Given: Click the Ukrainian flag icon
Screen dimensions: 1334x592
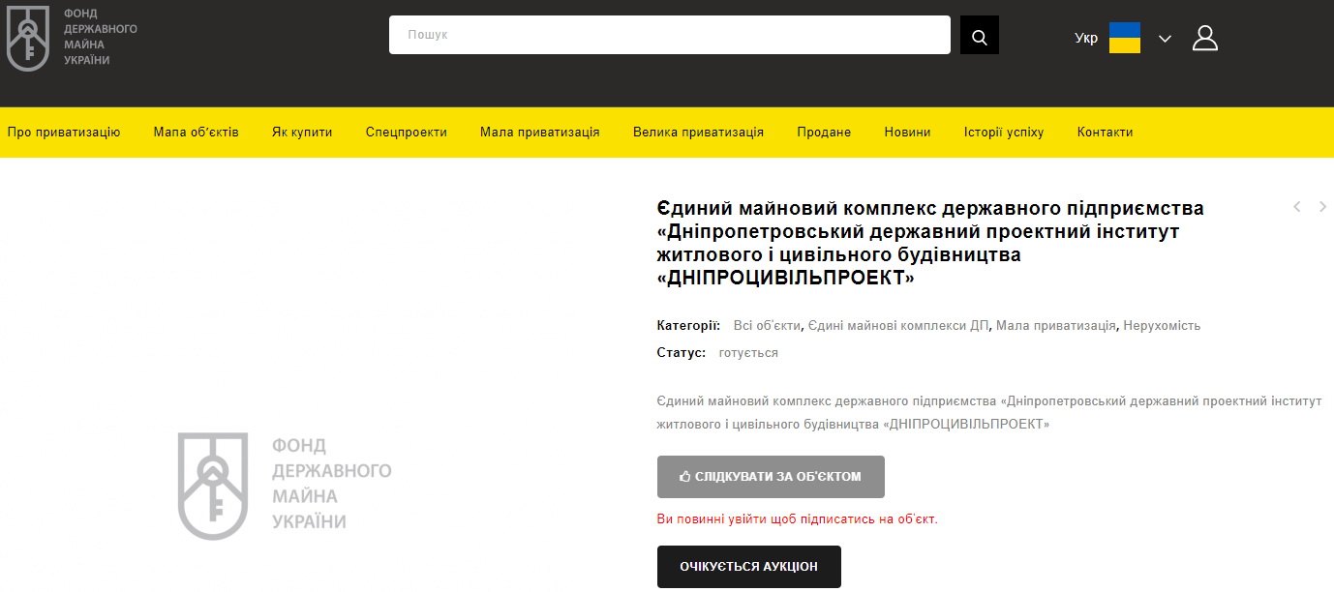Looking at the screenshot, I should [x=1125, y=38].
